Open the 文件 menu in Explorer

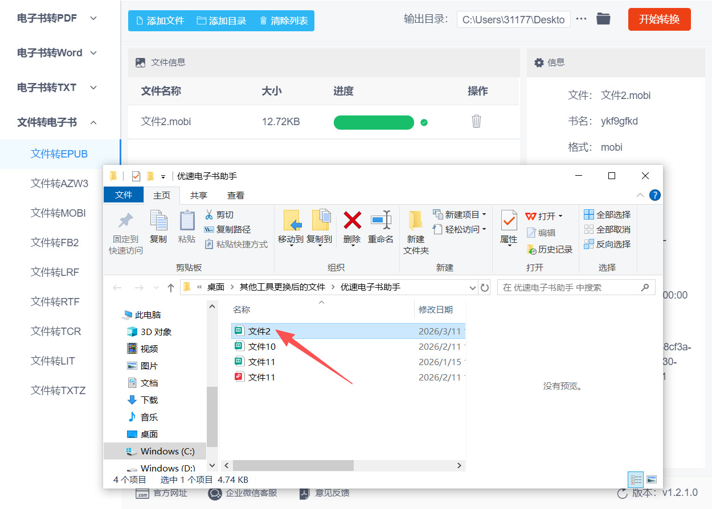pyautogui.click(x=124, y=195)
